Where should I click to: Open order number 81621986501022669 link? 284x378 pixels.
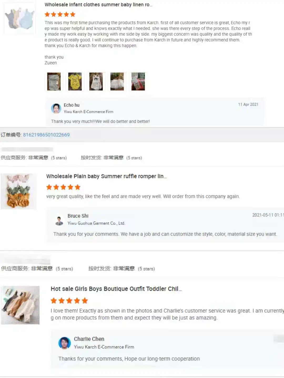(46, 135)
